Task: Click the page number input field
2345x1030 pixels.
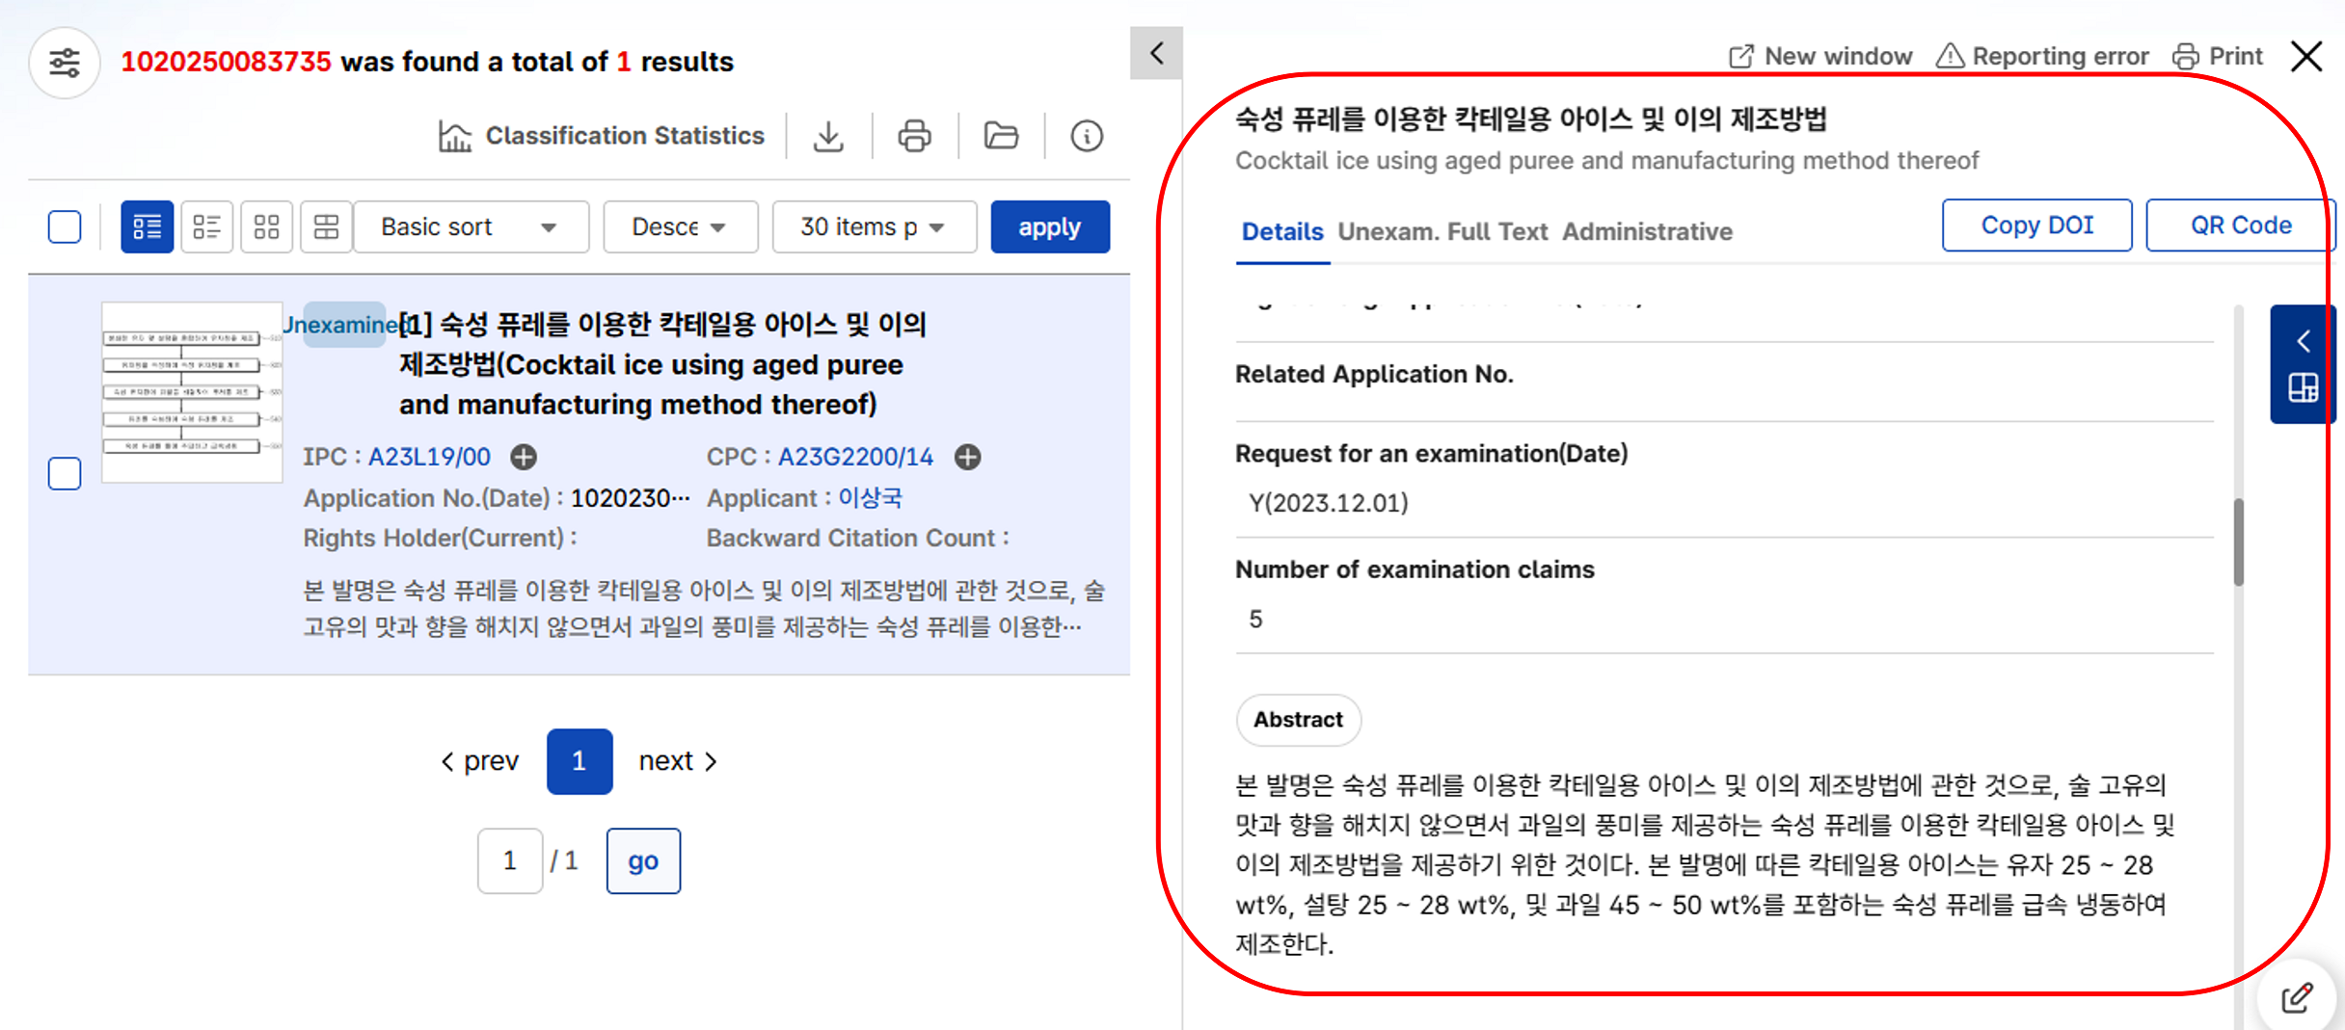Action: click(509, 860)
